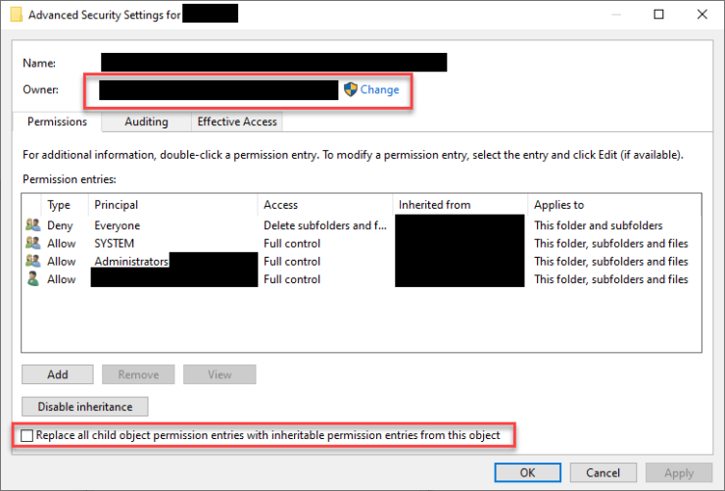This screenshot has width=725, height=491.
Task: Click the Disable inheritance button
Action: [84, 406]
